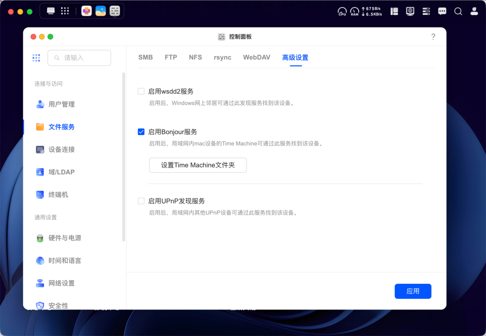Enable the UPnP discovery service checkbox
Screen dimensions: 486x336
(x=141, y=201)
